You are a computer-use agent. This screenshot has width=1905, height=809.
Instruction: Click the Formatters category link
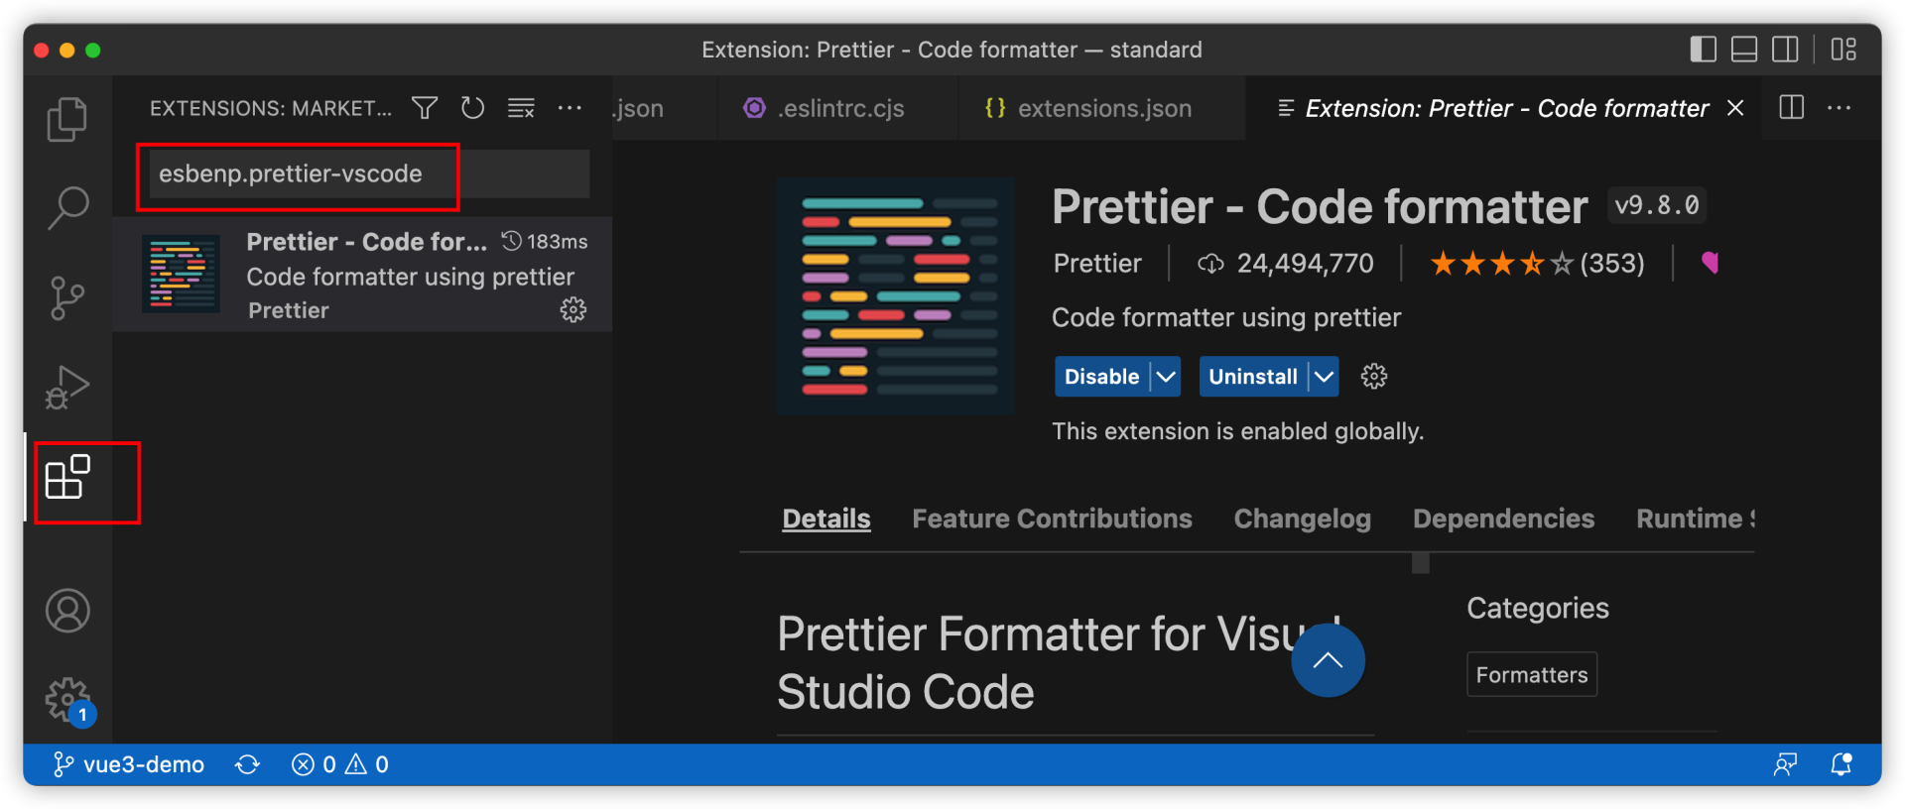click(1531, 675)
